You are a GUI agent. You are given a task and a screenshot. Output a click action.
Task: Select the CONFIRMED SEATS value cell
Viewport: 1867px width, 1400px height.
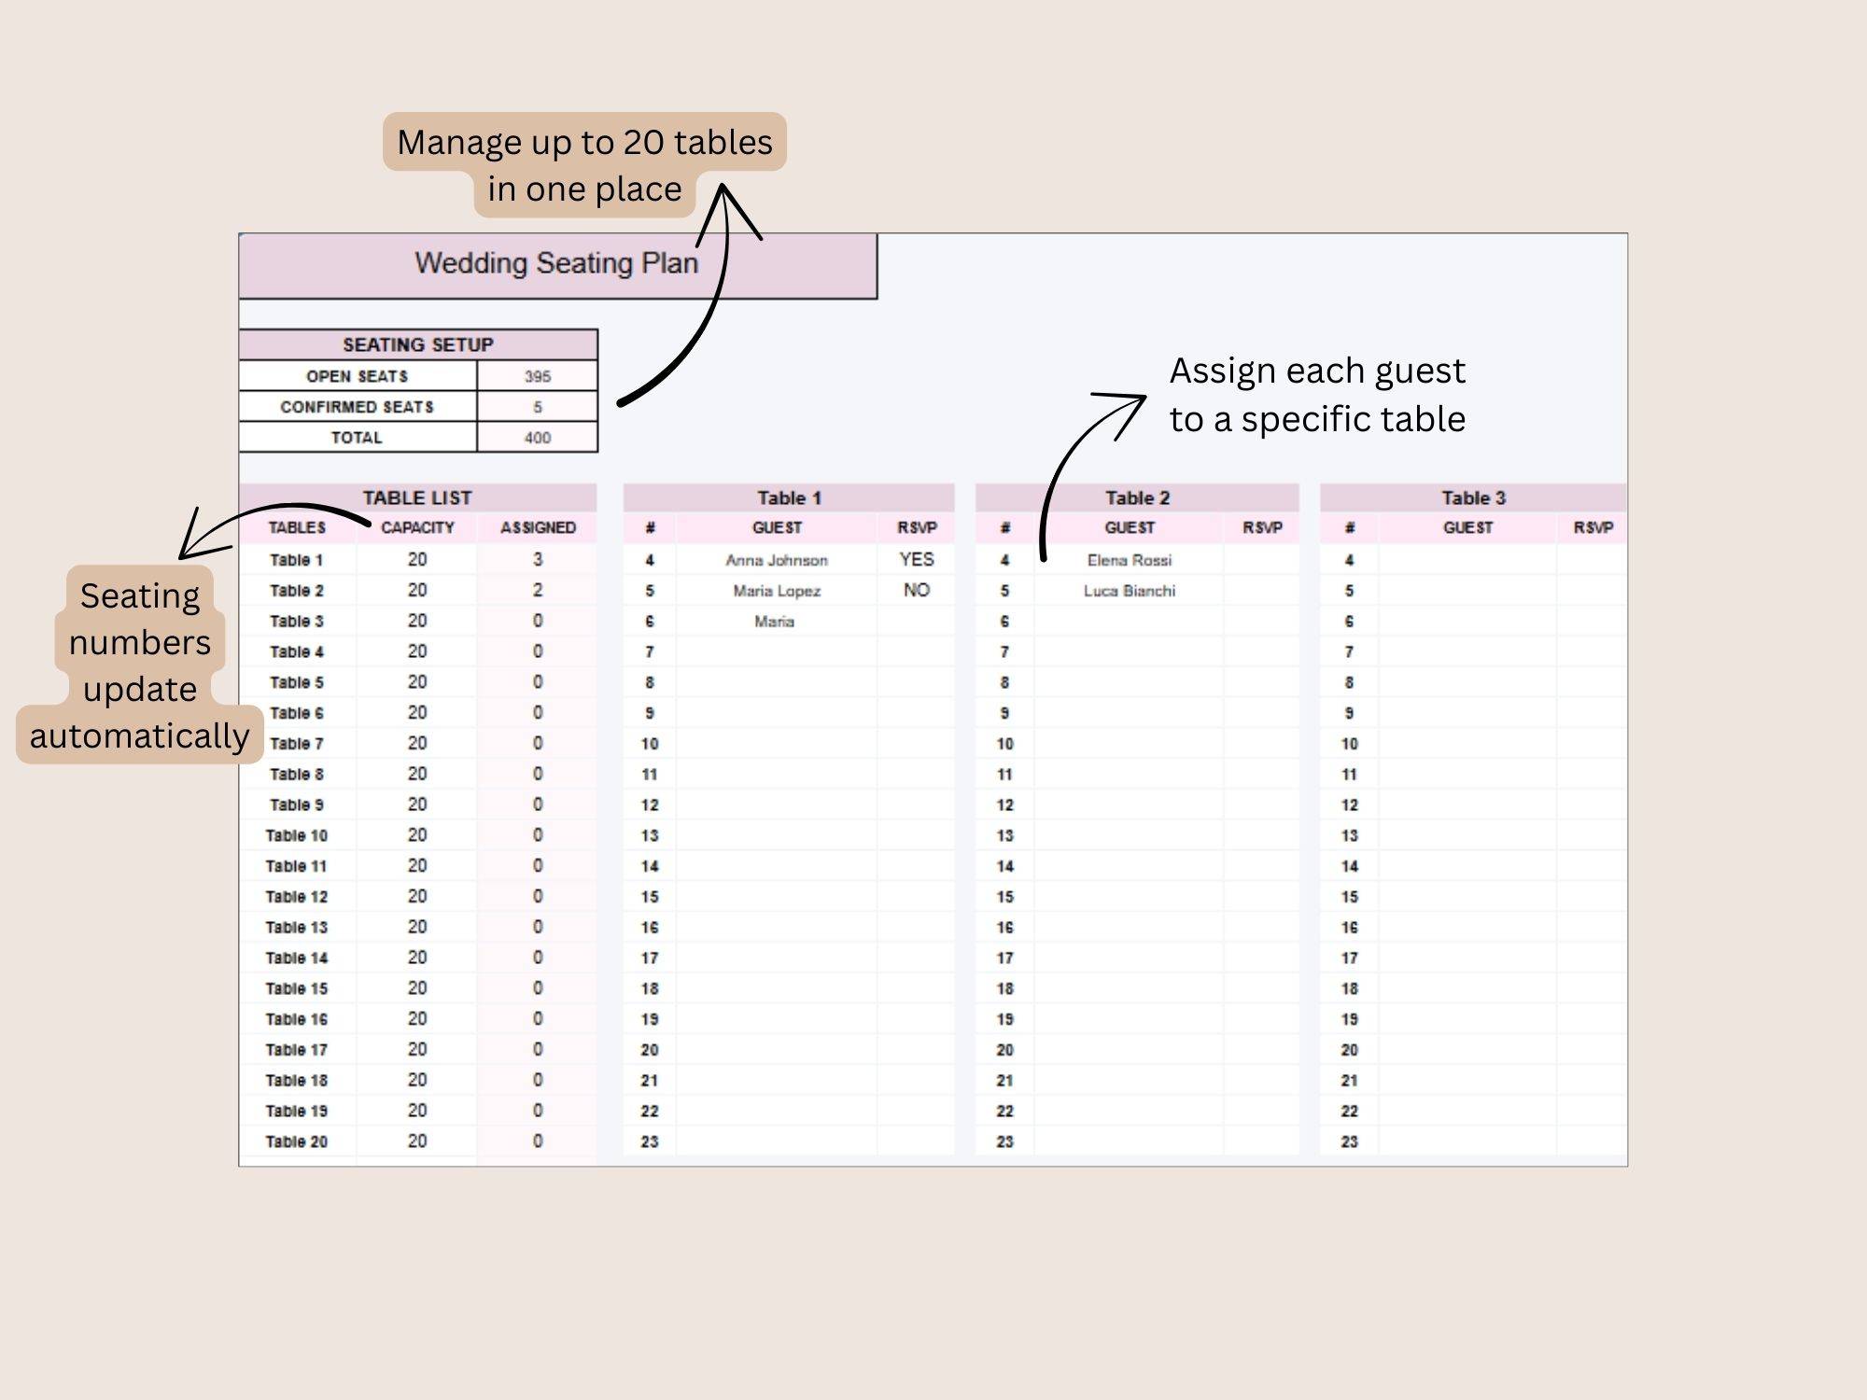(x=537, y=407)
